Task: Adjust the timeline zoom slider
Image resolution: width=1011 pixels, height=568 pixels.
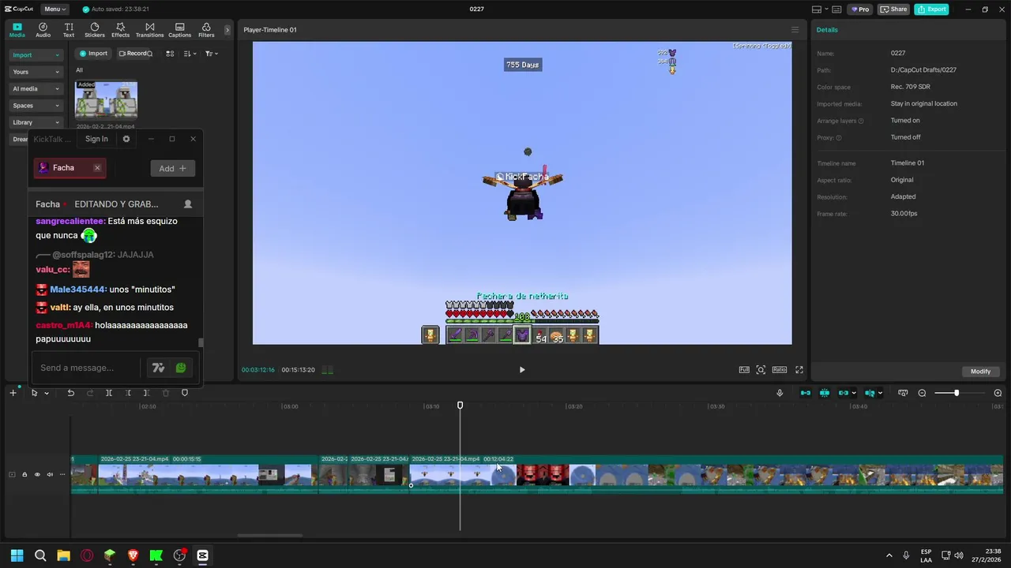Action: pos(957,393)
